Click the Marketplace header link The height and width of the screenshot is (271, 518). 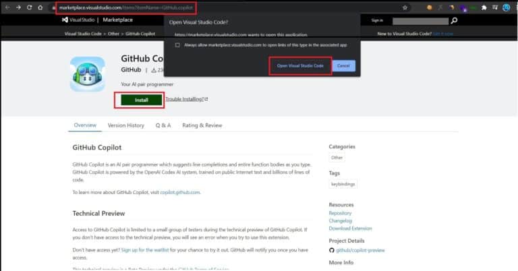click(117, 20)
